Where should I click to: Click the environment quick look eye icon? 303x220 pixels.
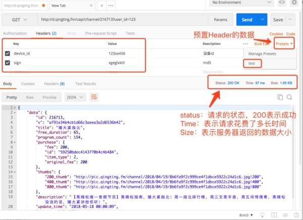[x=282, y=3]
